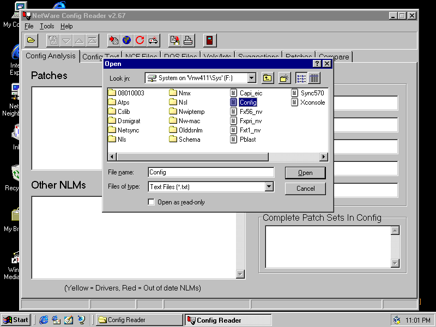Click the Show Desktop quick launch icon
The image size is (436, 327).
[69, 320]
